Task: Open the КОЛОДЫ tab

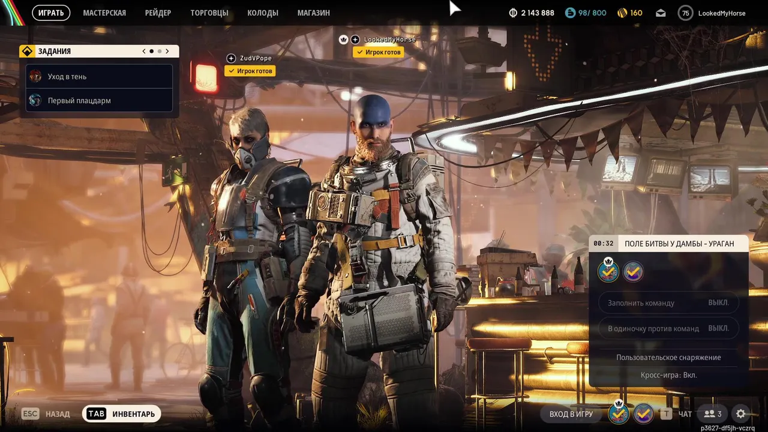Action: (x=263, y=13)
